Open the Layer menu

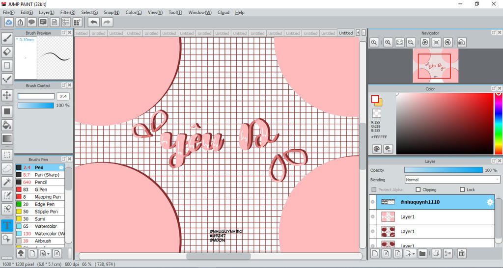[47, 12]
